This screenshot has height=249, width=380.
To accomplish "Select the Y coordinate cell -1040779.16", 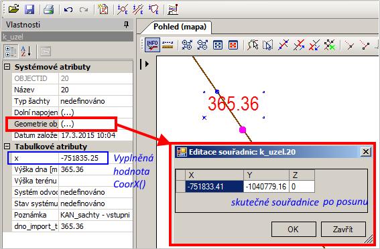I will (x=266, y=187).
